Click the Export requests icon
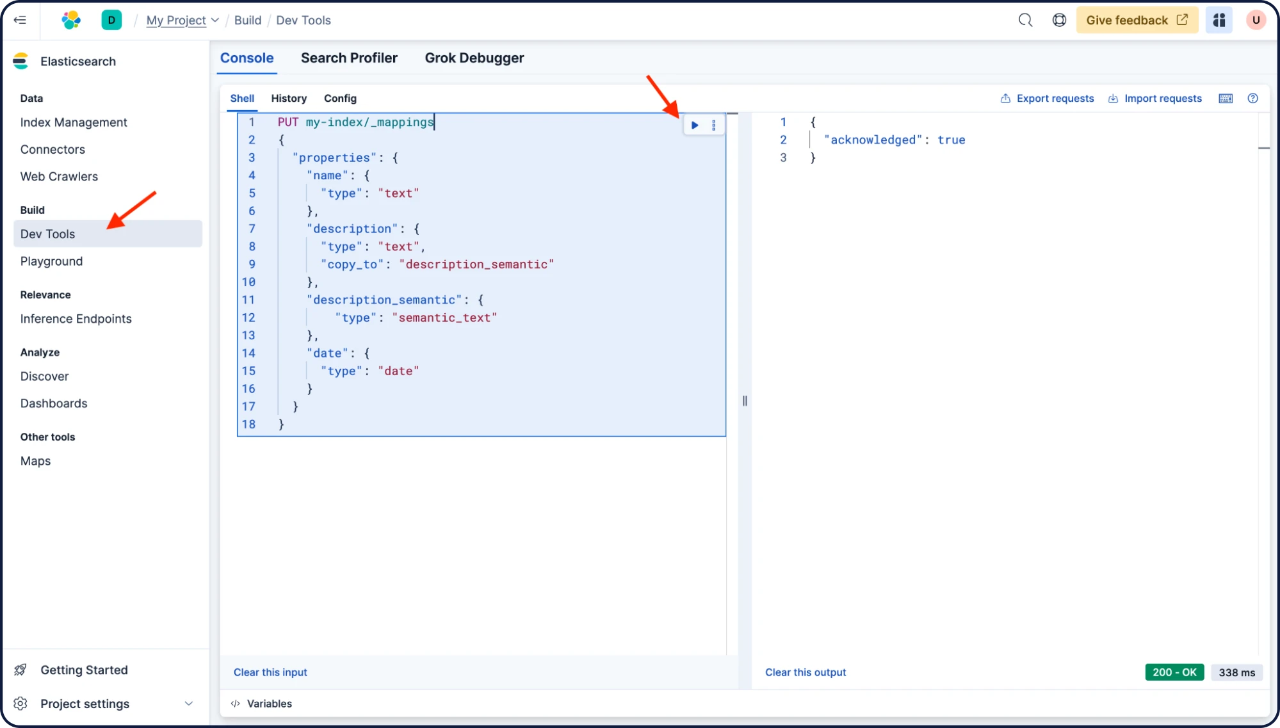The image size is (1280, 728). coord(1005,98)
